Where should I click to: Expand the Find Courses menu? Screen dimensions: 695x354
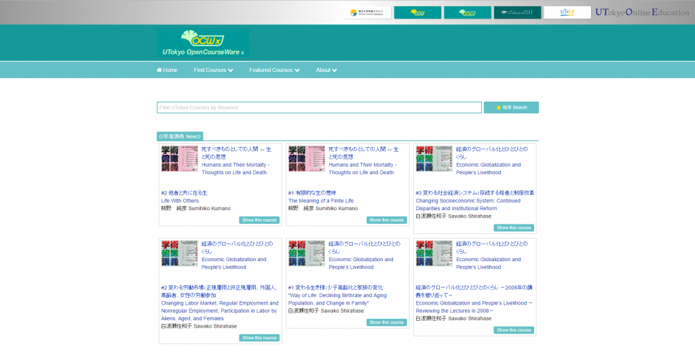pyautogui.click(x=213, y=70)
